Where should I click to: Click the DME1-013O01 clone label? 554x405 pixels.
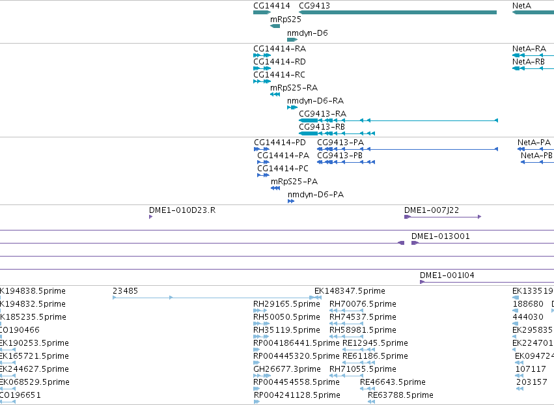click(x=441, y=236)
